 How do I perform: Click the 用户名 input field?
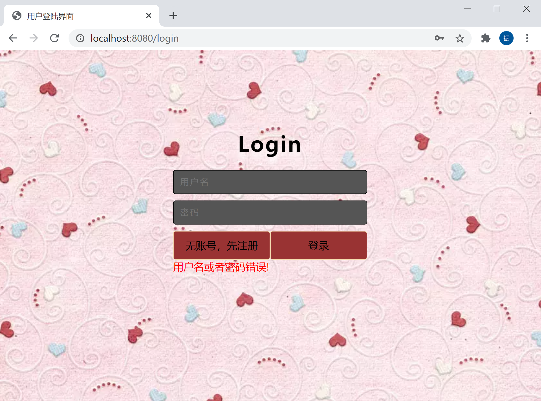(270, 182)
